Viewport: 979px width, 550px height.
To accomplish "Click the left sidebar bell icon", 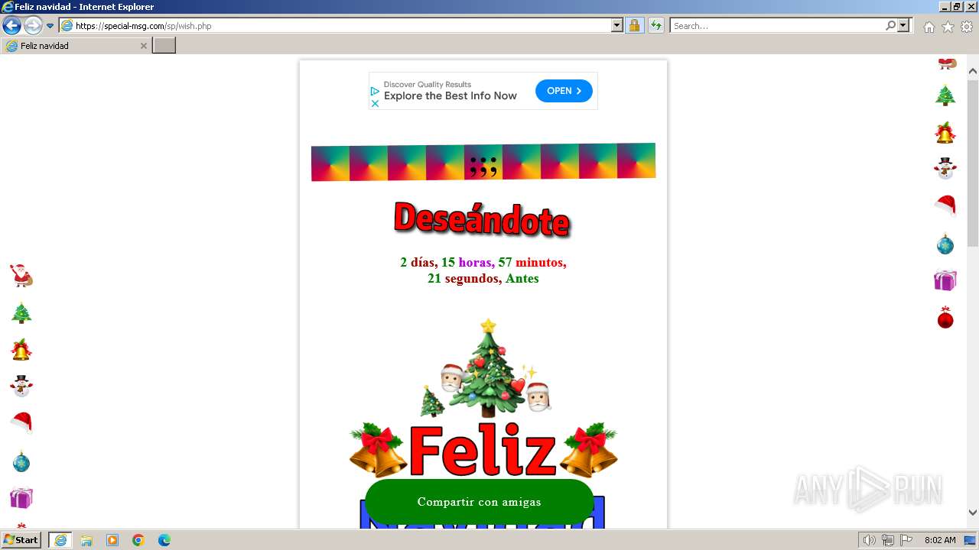I will point(21,349).
